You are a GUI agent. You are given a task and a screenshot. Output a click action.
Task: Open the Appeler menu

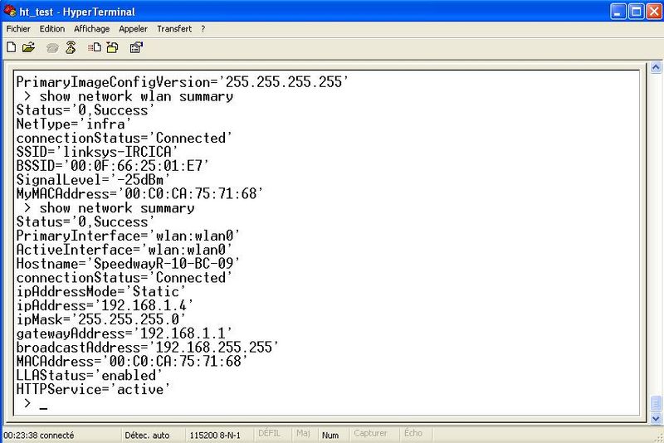click(133, 28)
